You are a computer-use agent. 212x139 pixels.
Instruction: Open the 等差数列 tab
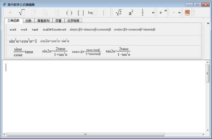(43, 21)
